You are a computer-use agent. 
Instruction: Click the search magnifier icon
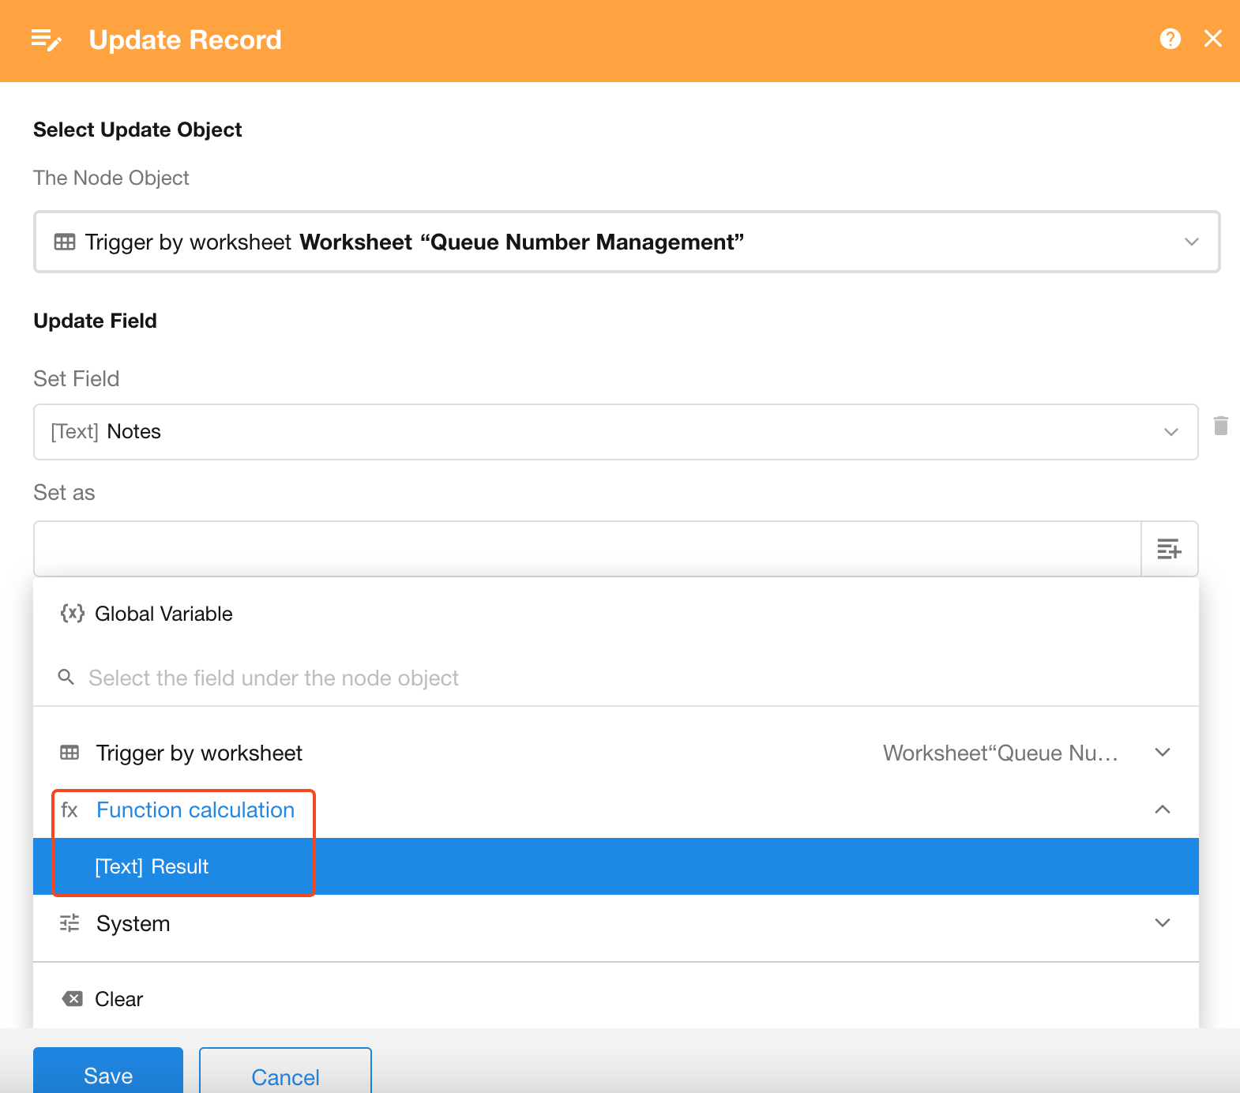click(66, 678)
